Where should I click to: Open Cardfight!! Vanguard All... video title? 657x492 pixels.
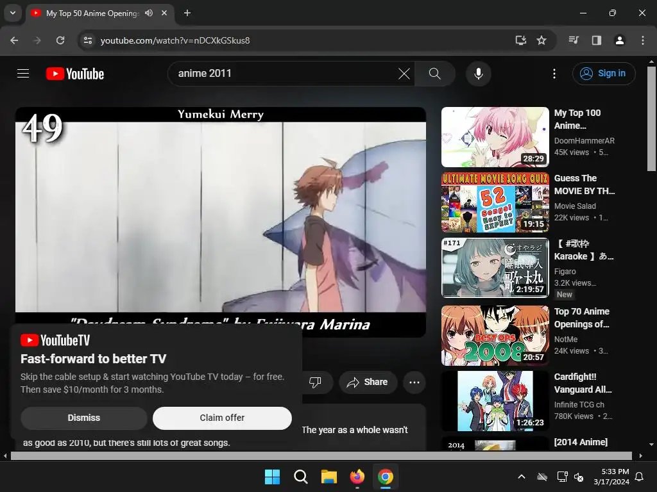(x=583, y=383)
